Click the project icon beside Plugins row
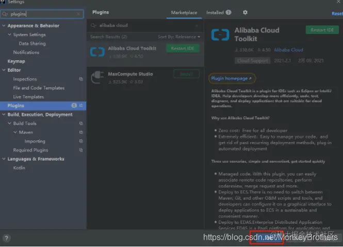 click(81, 105)
